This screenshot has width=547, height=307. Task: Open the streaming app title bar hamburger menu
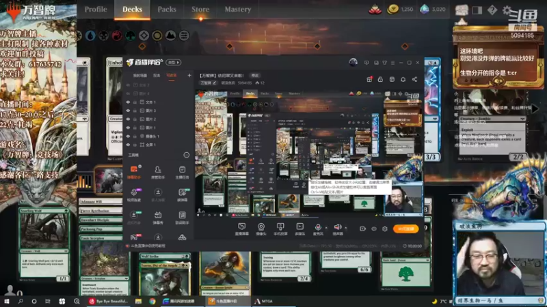(x=392, y=63)
